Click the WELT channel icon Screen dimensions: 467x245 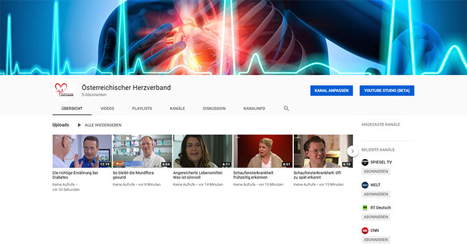tap(365, 185)
